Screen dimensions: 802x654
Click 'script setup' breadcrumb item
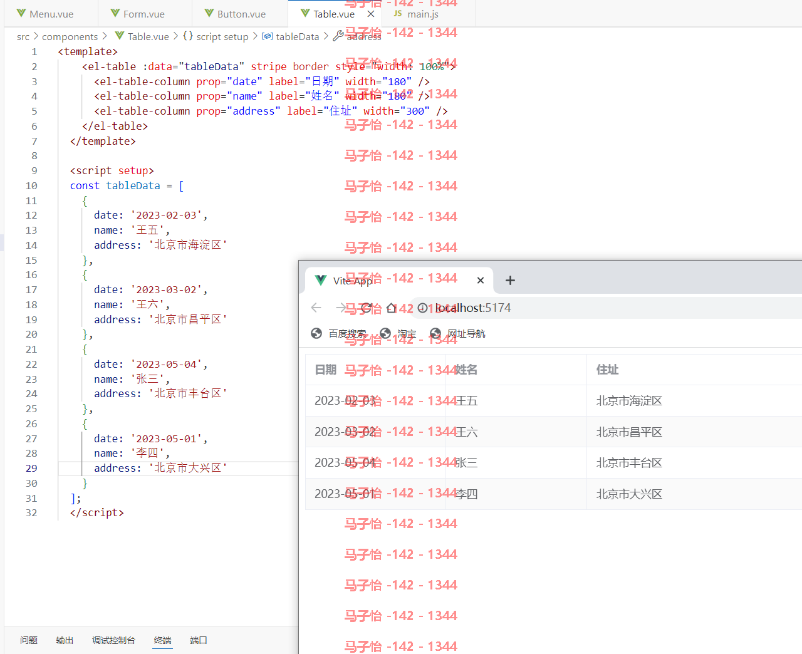click(x=222, y=36)
